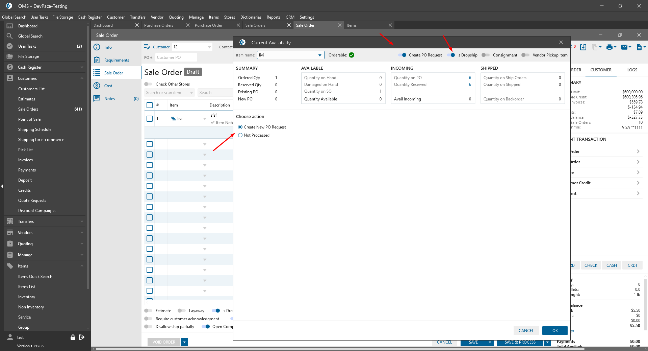This screenshot has width=648, height=351.
Task: Open the Search or scan item dropdown
Action: tap(191, 93)
